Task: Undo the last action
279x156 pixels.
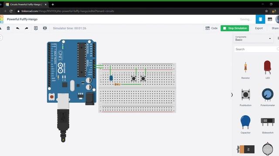Action: pyautogui.click(x=17, y=28)
